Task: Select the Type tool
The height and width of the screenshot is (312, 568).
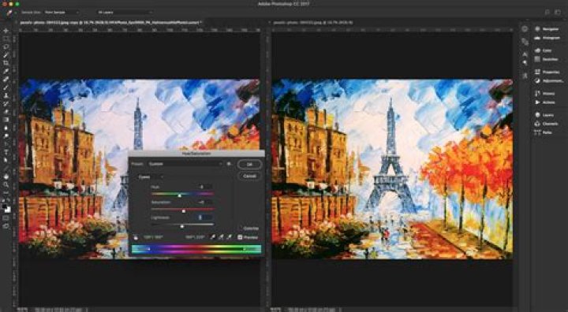Action: click(6, 152)
